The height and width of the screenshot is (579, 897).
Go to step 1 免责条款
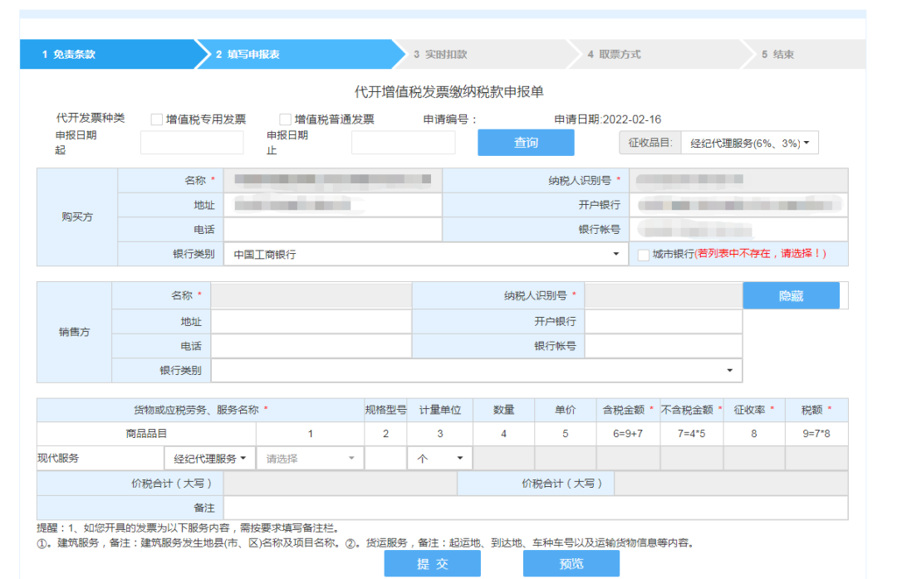click(109, 54)
